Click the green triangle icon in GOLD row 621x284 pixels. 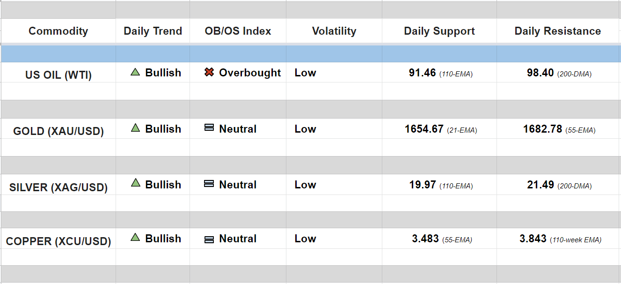click(135, 127)
